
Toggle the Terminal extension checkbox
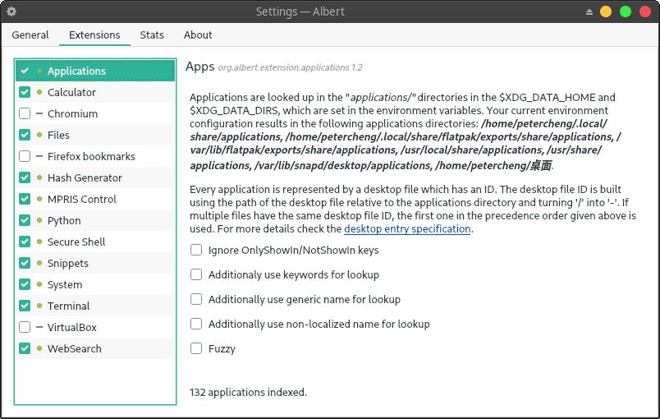(25, 306)
